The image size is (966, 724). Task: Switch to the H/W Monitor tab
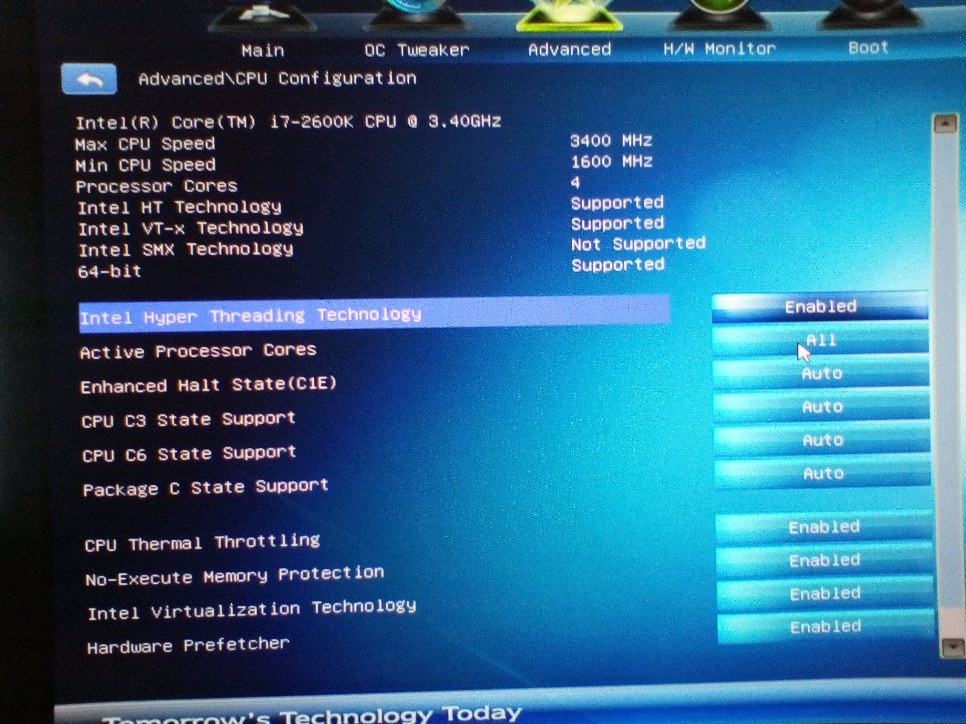(x=719, y=48)
